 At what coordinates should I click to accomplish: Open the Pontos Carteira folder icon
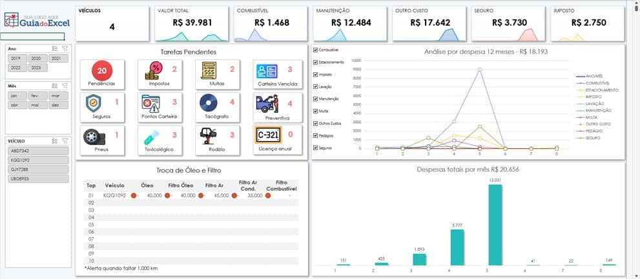tap(151, 104)
